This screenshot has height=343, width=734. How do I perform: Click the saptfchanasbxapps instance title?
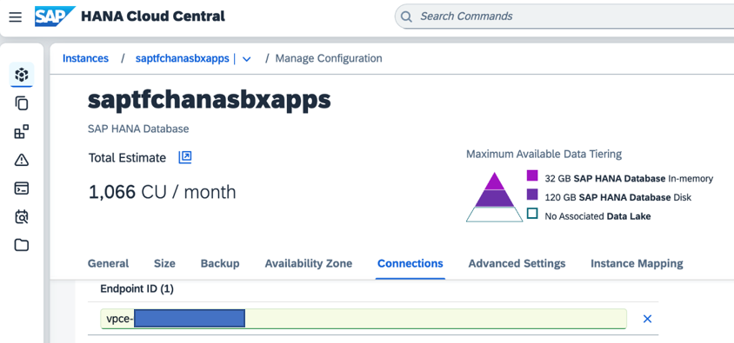pyautogui.click(x=210, y=100)
